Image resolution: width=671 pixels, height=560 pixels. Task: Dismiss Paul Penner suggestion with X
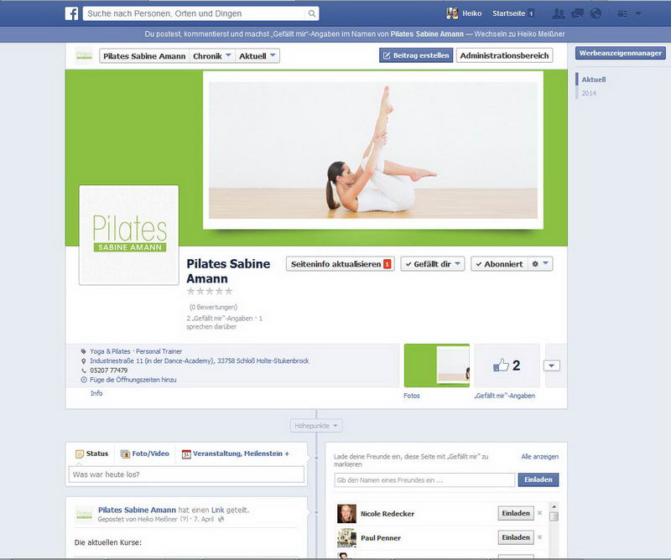(539, 537)
